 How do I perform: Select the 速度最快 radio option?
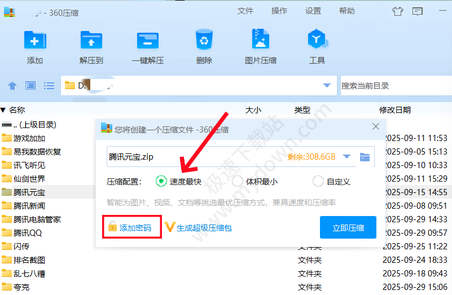coord(161,181)
